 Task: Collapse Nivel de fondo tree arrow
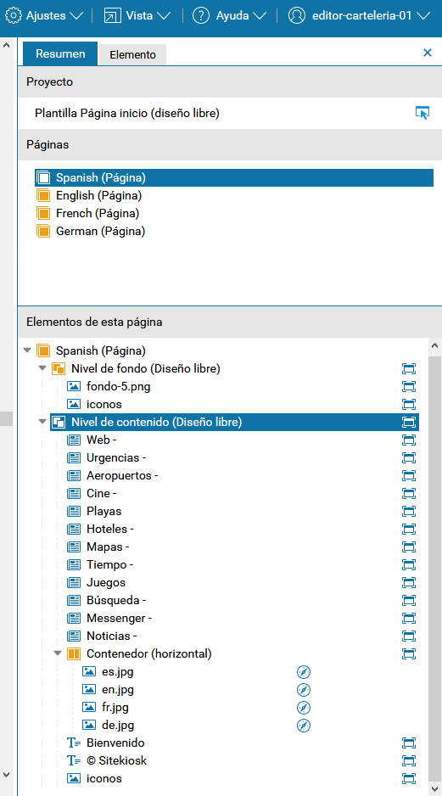click(42, 368)
